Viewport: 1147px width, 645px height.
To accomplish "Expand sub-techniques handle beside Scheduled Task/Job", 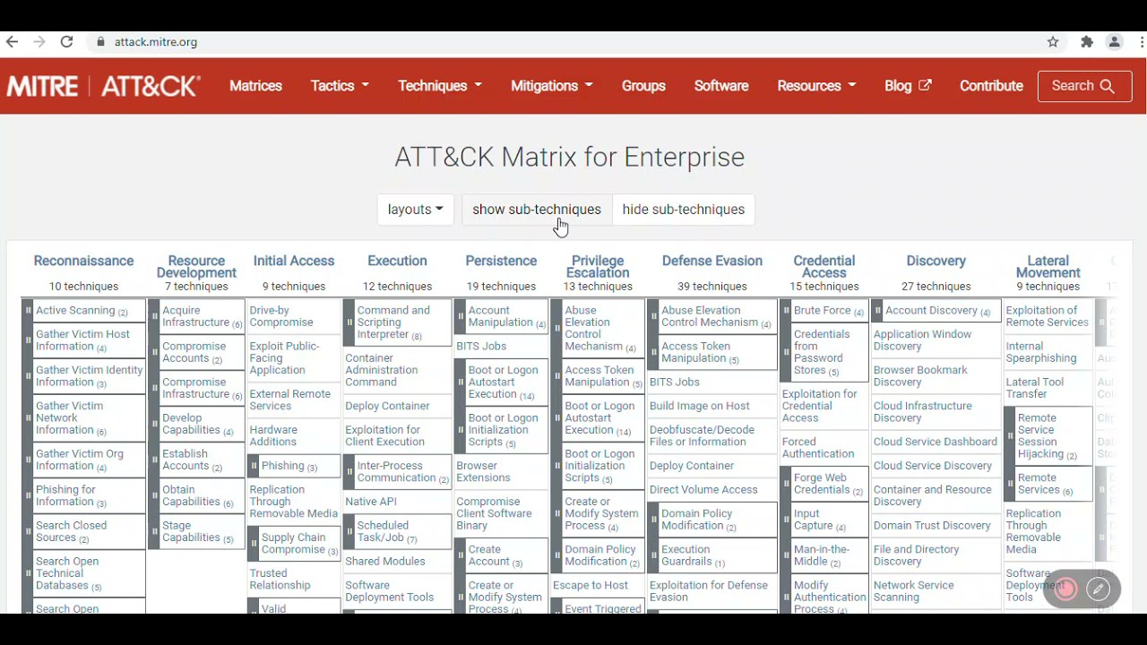I will click(x=349, y=532).
